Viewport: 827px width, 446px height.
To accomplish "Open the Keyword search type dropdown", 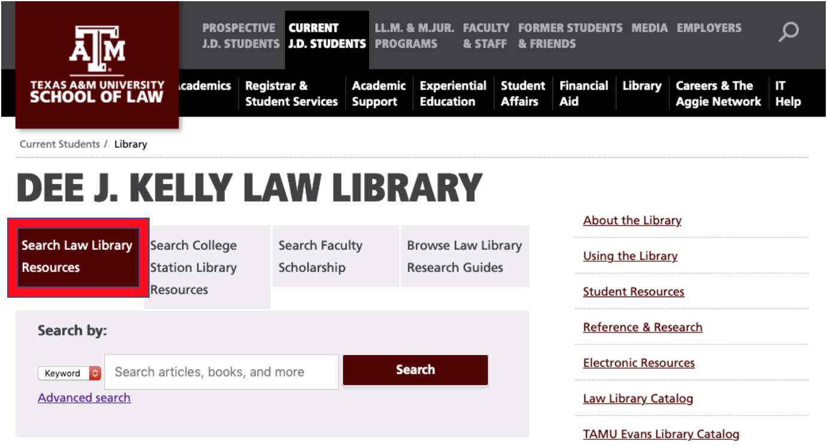I will pyautogui.click(x=69, y=373).
